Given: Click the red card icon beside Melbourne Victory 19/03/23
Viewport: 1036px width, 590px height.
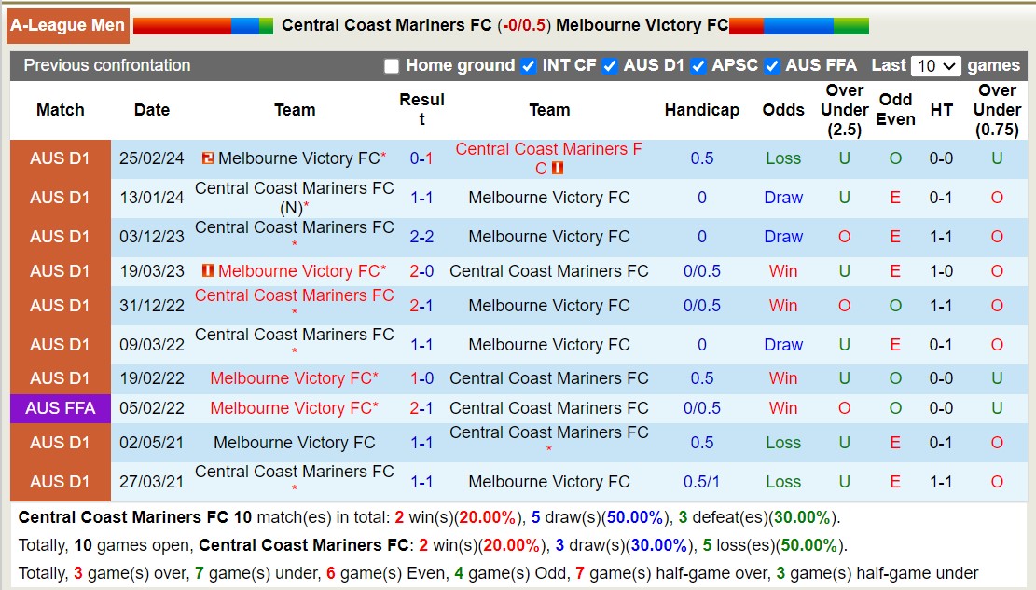Looking at the screenshot, I should (208, 271).
